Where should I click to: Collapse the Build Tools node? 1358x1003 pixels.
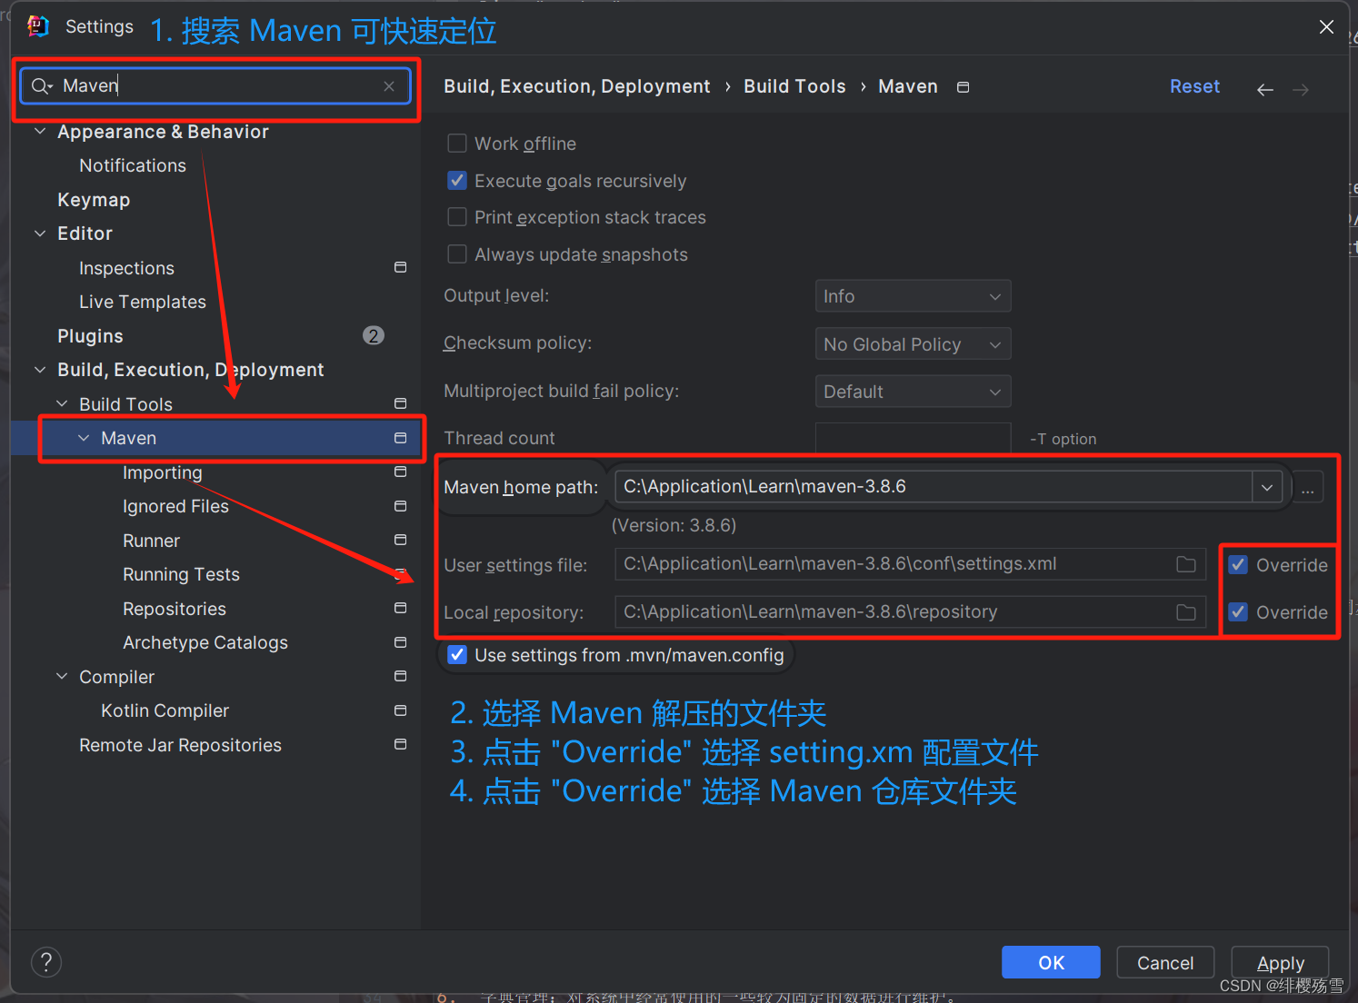tap(62, 403)
